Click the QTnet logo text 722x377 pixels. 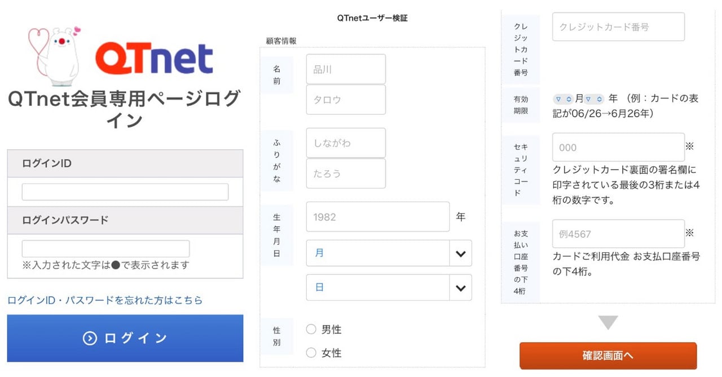[x=154, y=59]
